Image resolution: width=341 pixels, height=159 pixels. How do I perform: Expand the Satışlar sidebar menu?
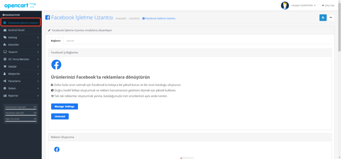click(21, 67)
